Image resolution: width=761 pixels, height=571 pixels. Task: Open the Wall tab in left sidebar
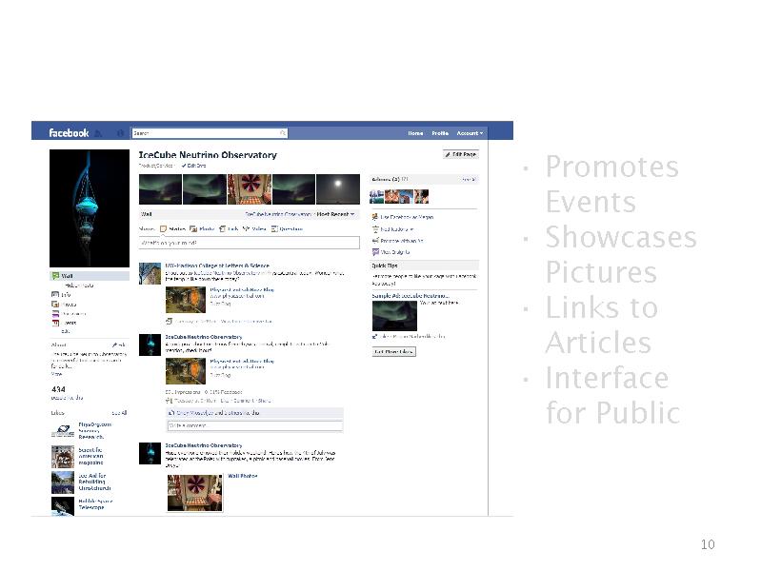[x=90, y=276]
